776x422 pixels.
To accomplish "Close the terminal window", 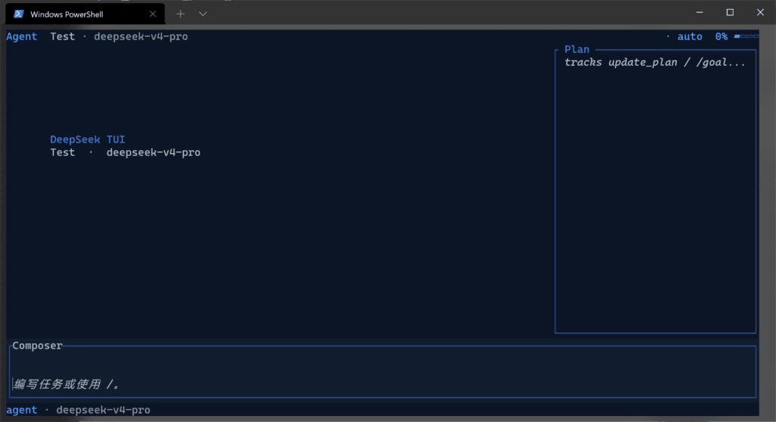I will coord(760,12).
